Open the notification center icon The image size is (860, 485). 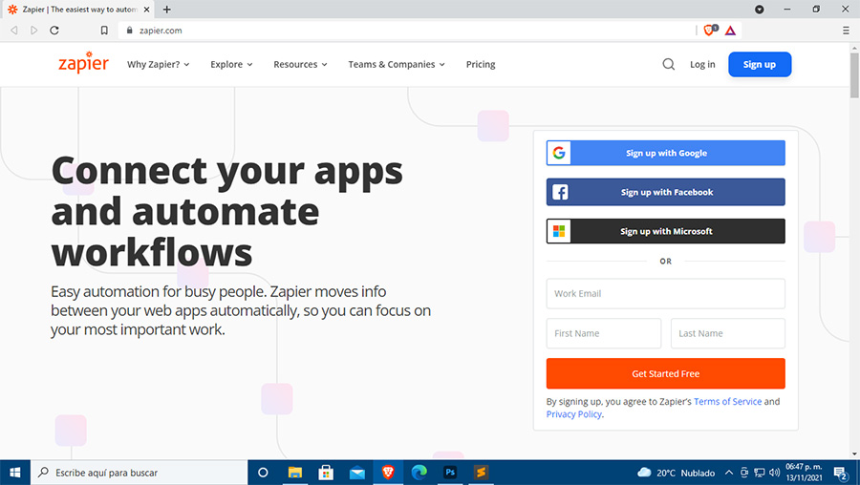point(841,473)
